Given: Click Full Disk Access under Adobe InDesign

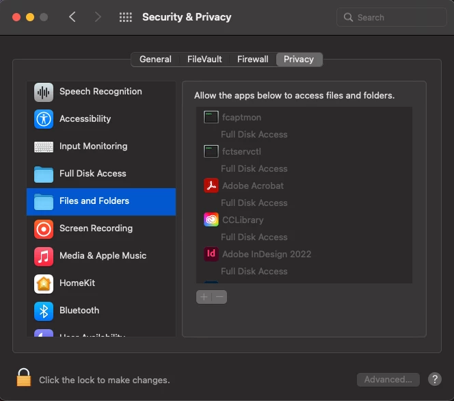Looking at the screenshot, I should 254,271.
